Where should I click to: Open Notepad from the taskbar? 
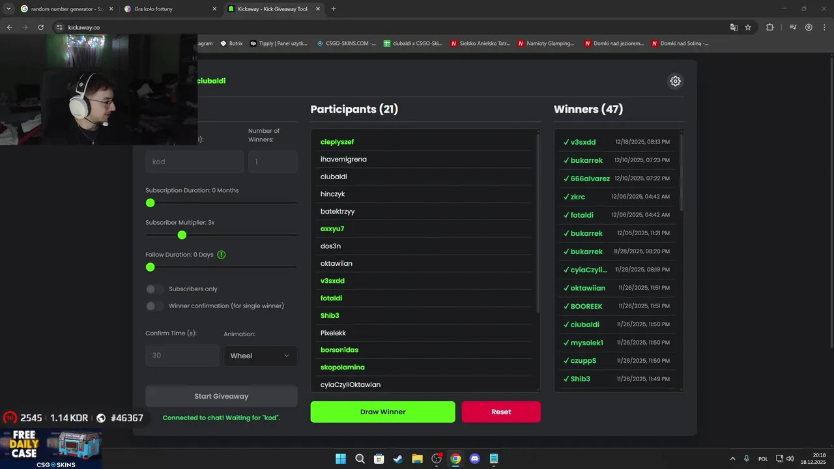coord(494,459)
